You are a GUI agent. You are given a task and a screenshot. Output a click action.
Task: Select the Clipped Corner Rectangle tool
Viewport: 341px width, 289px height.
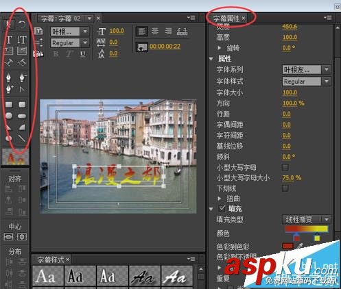(9, 116)
